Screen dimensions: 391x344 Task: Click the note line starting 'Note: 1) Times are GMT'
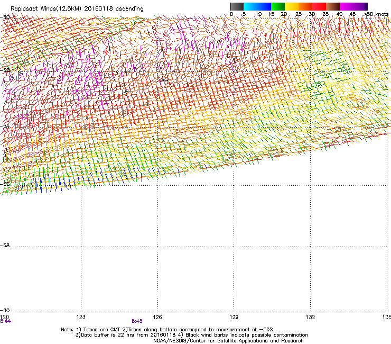click(167, 330)
